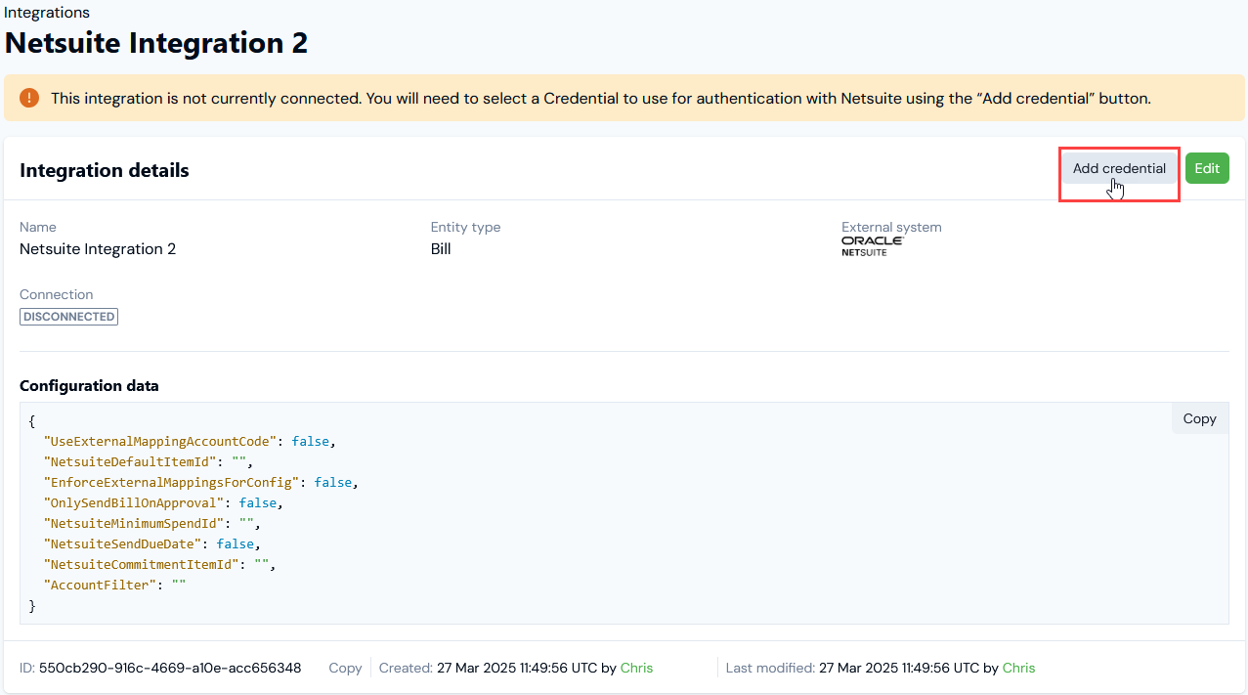Click the NetsuiteDefaultItemId line
This screenshot has width=1248, height=695.
(149, 461)
